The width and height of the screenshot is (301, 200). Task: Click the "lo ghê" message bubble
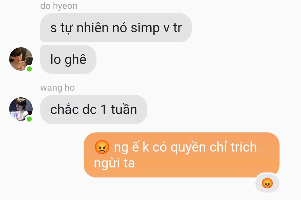tap(68, 59)
